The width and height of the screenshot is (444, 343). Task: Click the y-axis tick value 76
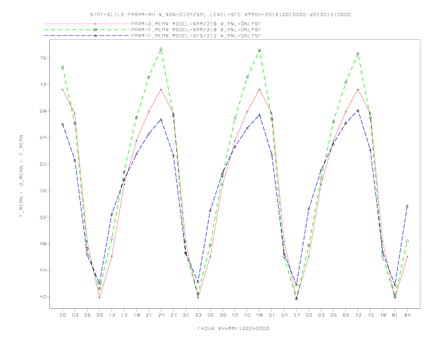[43, 58]
